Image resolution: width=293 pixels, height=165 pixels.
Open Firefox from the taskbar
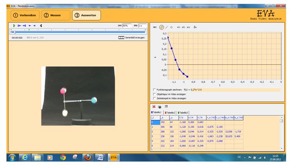(x=87, y=158)
